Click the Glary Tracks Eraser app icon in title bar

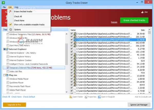pyautogui.click(x=3, y=3)
